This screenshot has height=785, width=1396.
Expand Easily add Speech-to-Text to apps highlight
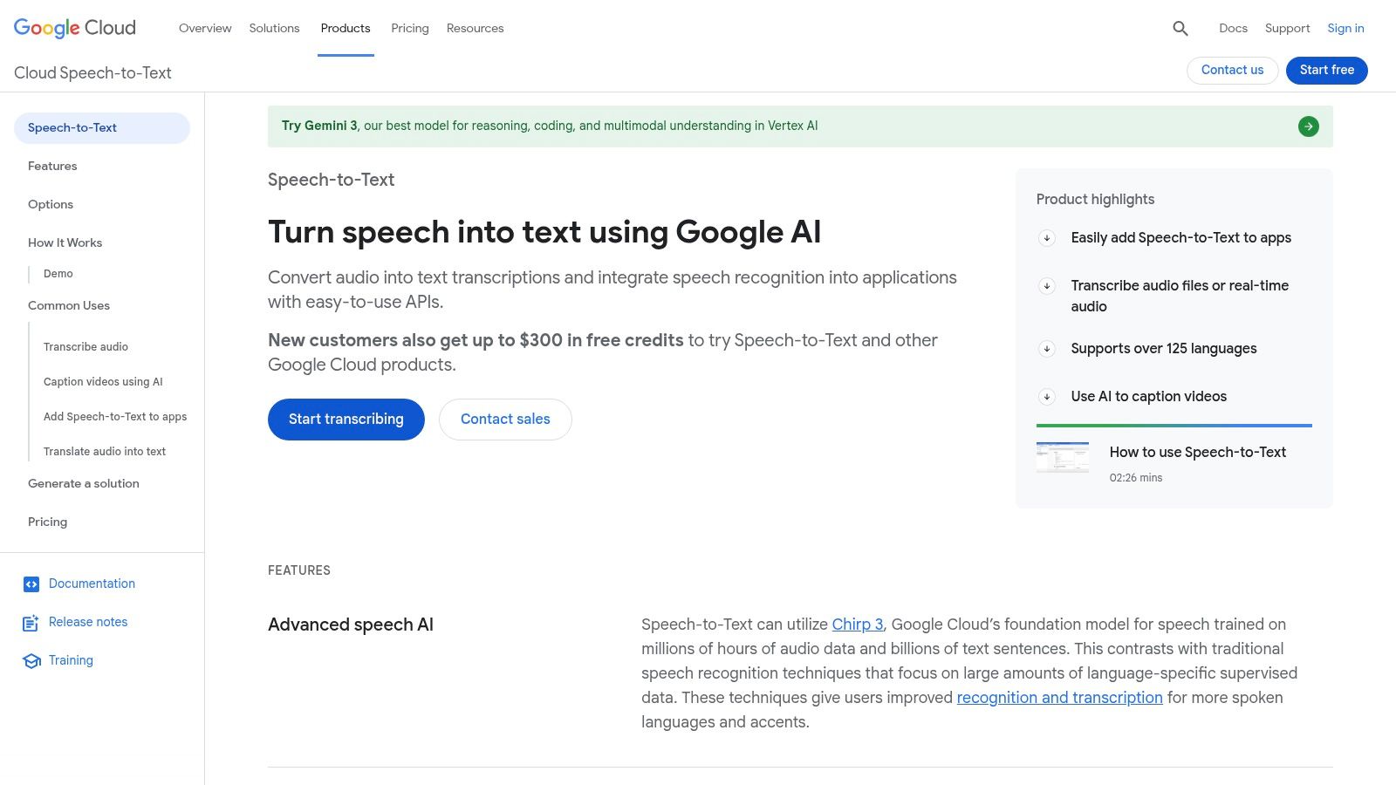1047,237
